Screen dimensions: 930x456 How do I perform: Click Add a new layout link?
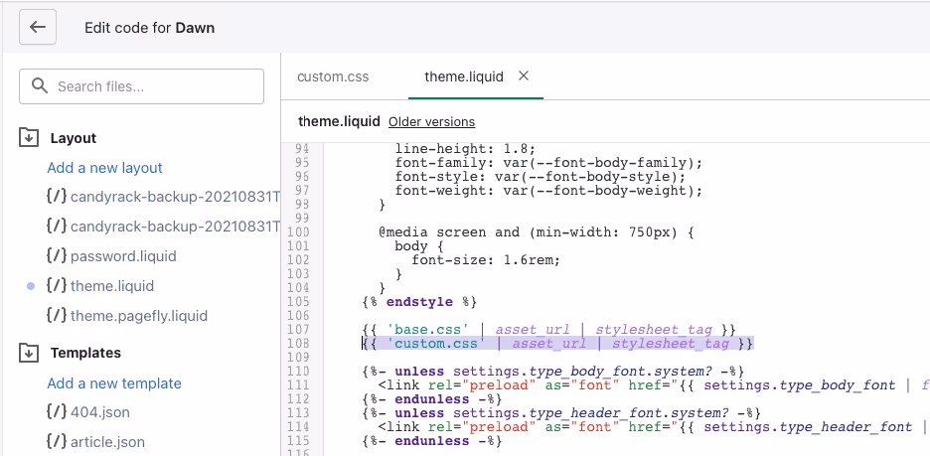tap(105, 168)
